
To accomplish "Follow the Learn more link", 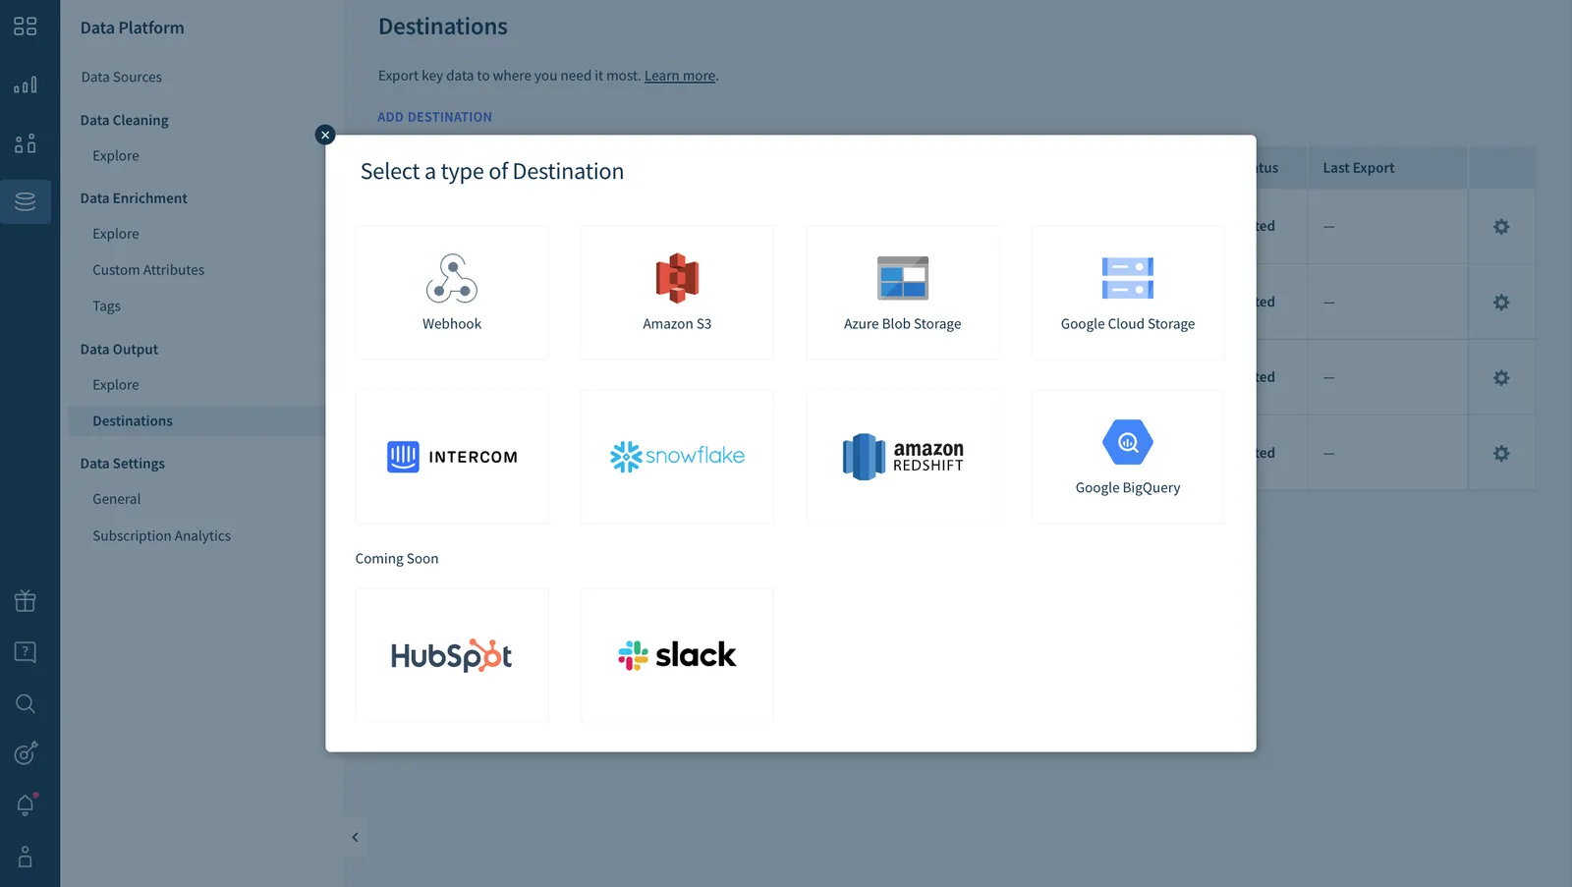I will [680, 76].
